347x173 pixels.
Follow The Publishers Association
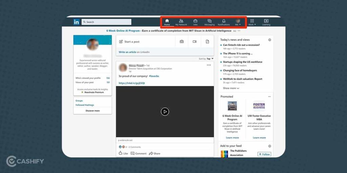264,154
